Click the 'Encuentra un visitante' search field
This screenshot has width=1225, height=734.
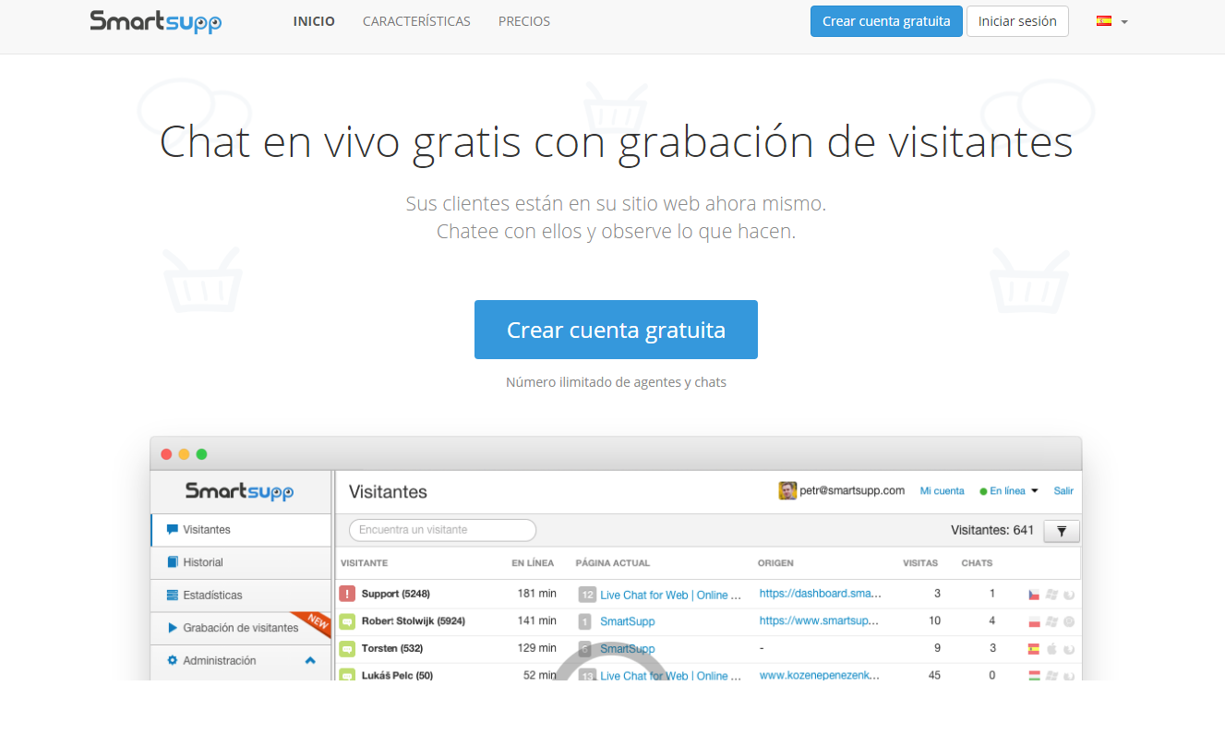(442, 530)
